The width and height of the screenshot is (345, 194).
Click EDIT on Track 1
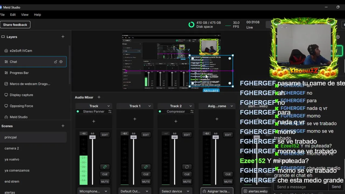coord(146,135)
